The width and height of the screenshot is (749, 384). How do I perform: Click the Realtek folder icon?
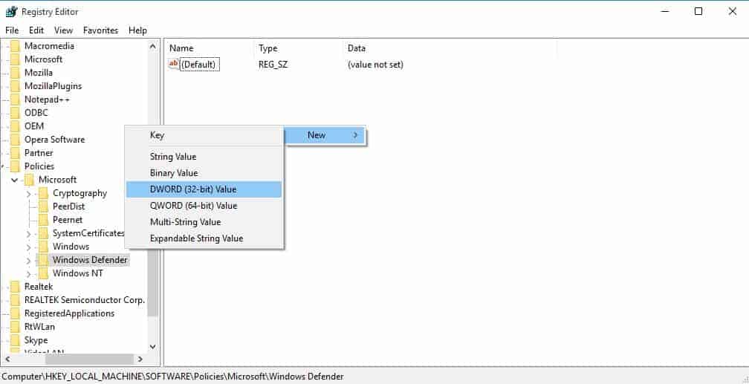click(x=15, y=287)
